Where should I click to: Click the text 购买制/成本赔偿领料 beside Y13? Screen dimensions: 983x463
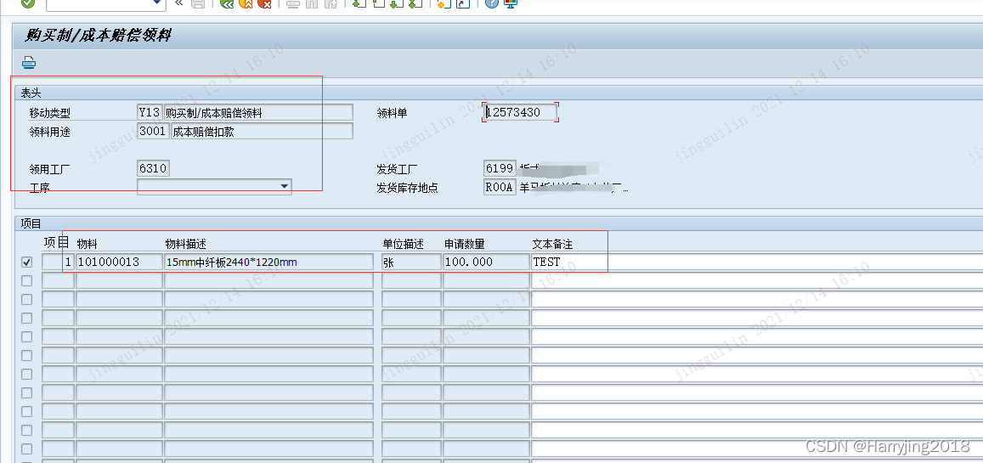[x=257, y=113]
